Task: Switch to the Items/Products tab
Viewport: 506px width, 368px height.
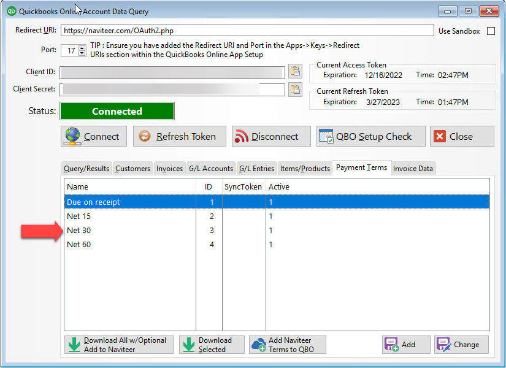Action: tap(305, 169)
